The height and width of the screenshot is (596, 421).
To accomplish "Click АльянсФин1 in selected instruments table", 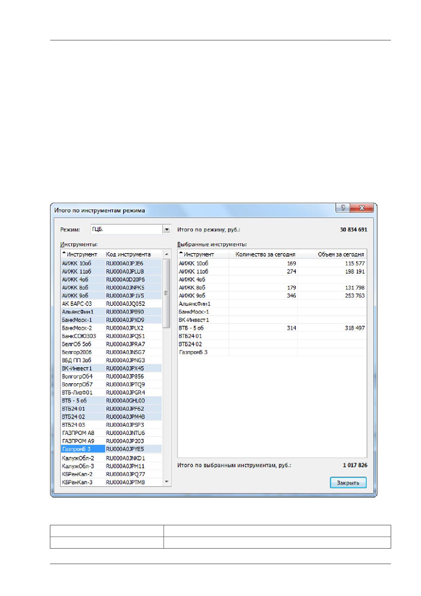I will coord(272,304).
